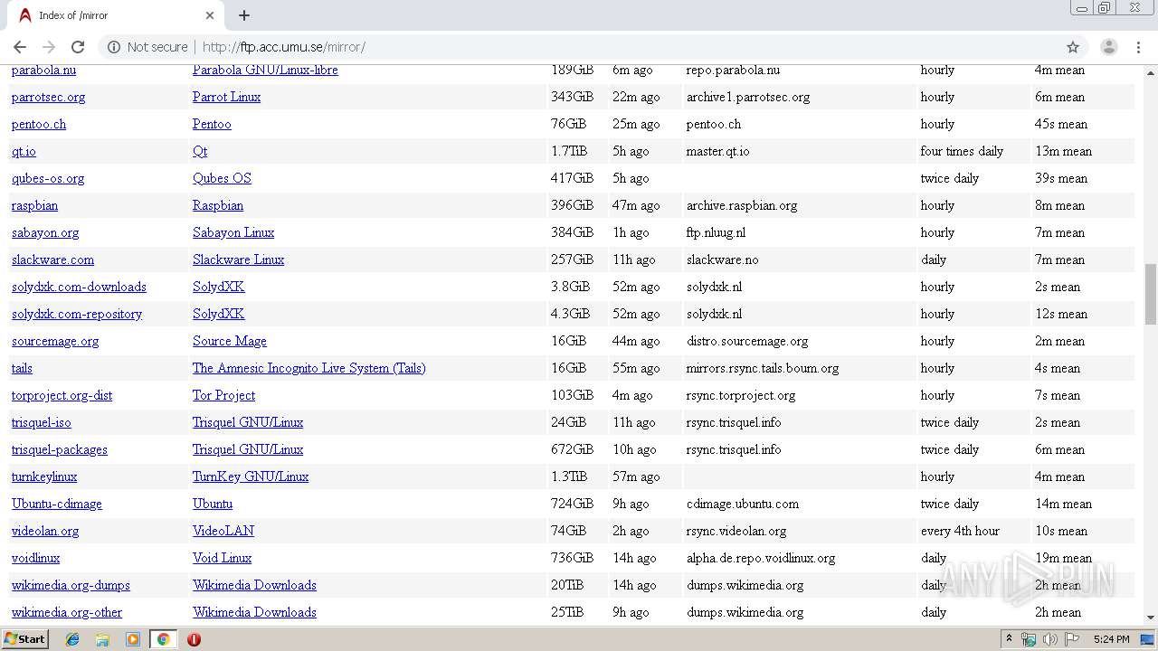This screenshot has width=1158, height=651.
Task: Bookmark this page with the star icon
Action: (x=1073, y=47)
